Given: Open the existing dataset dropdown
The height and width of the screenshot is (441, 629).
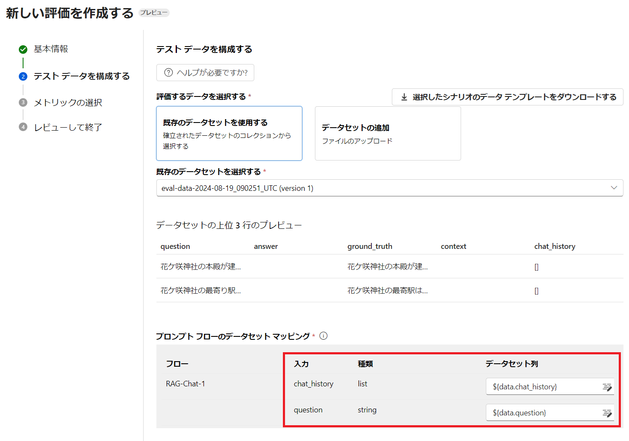Looking at the screenshot, I should coord(390,188).
